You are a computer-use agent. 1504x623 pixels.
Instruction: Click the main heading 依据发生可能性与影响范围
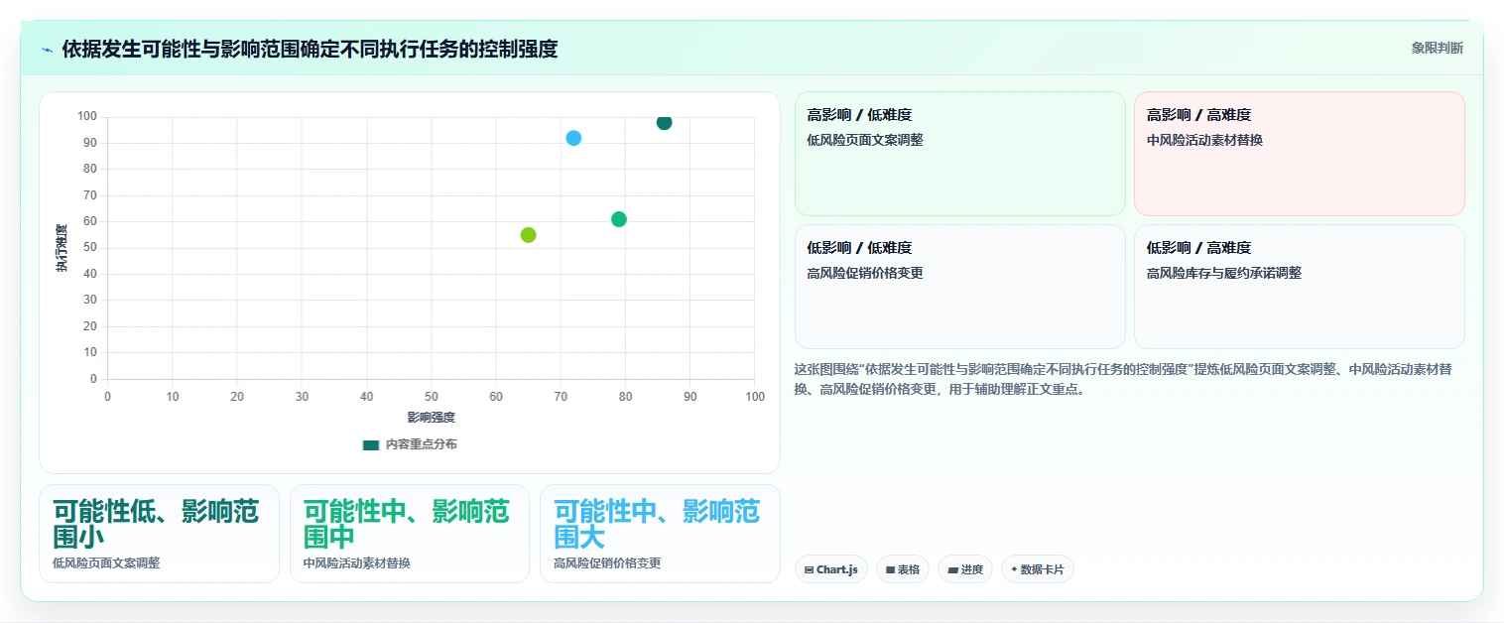[x=310, y=49]
